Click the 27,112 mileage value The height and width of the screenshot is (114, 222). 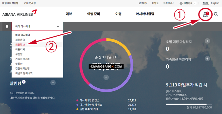click(132, 100)
